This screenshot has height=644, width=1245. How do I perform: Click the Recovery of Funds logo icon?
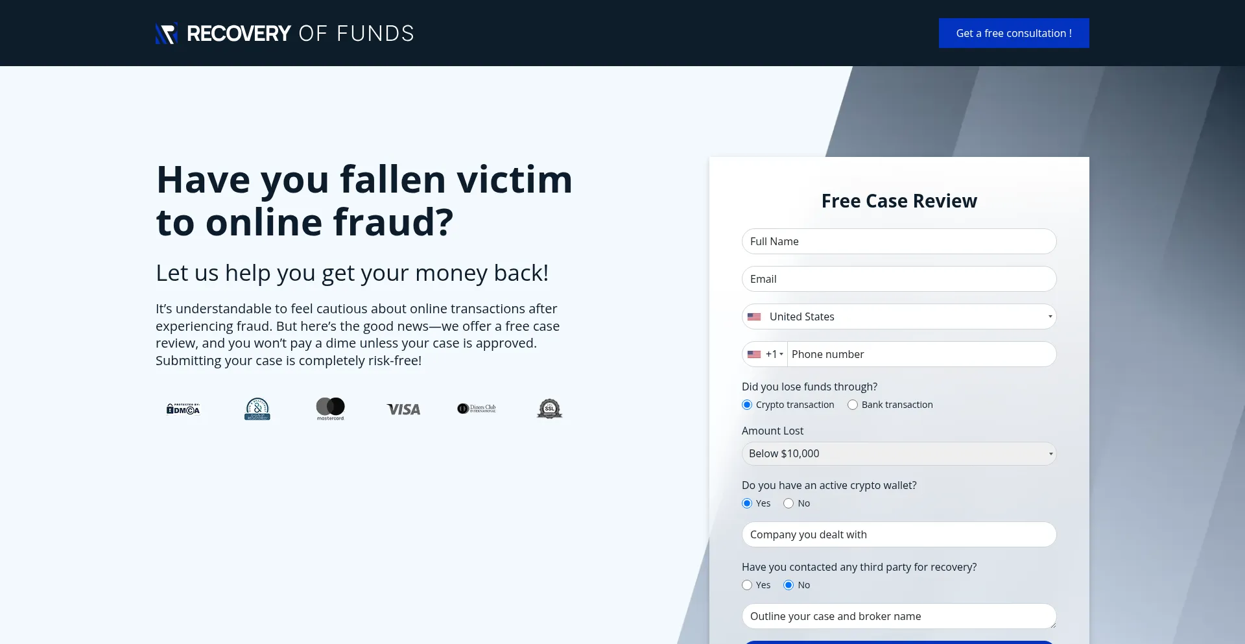click(166, 34)
